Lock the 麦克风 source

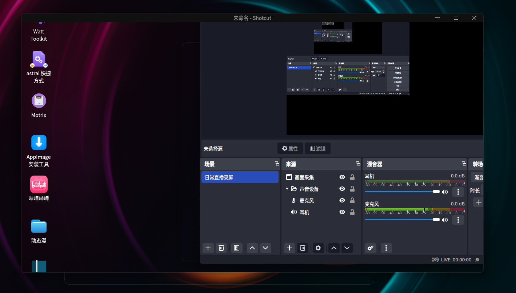(352, 200)
